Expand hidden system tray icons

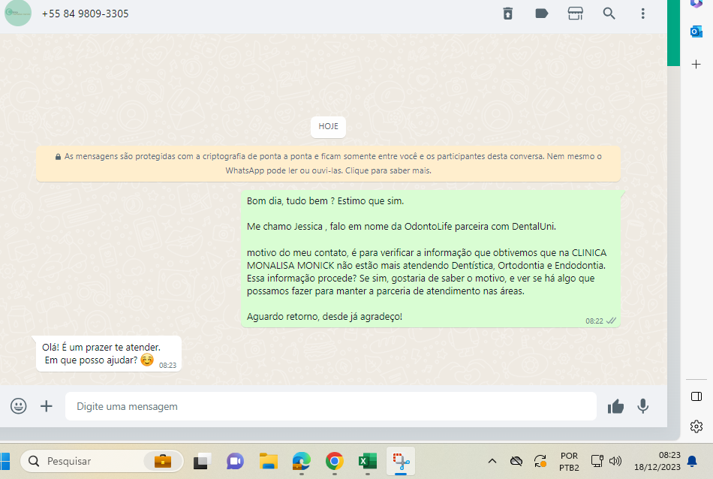point(492,461)
